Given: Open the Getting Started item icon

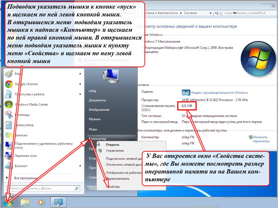Looking at the screenshot, I should click(x=9, y=94).
